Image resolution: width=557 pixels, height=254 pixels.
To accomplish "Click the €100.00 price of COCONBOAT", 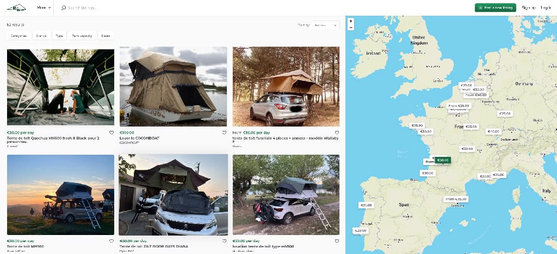I will [126, 133].
